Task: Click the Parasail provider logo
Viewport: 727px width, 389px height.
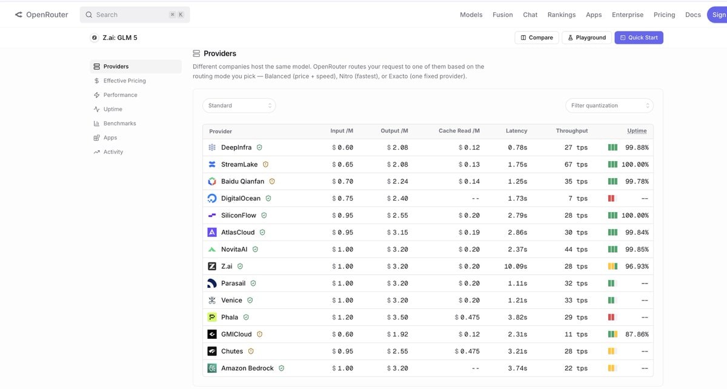Action: pyautogui.click(x=212, y=283)
